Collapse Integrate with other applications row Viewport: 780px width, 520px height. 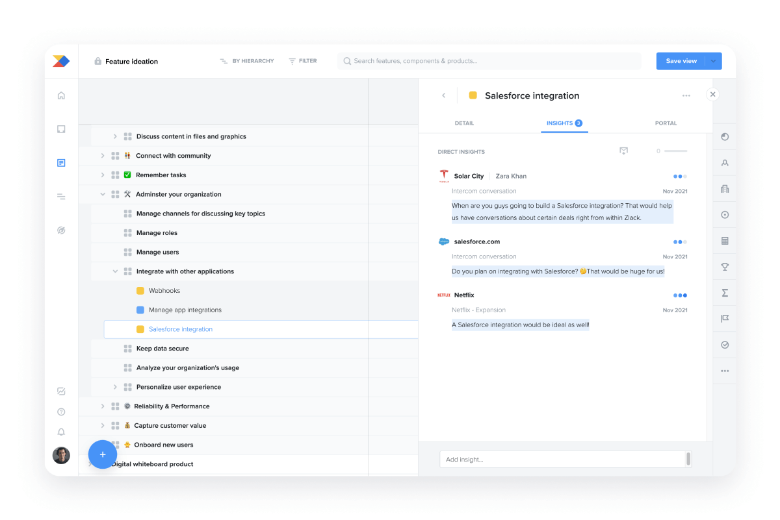coord(115,271)
